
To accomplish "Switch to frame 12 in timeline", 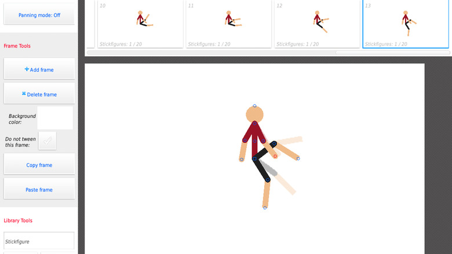I will pos(317,24).
